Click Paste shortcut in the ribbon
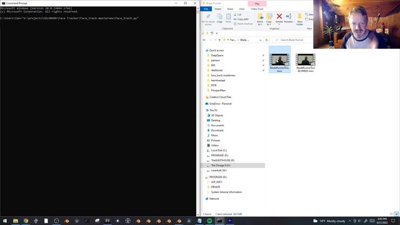The width and height of the screenshot is (400, 225). (243, 24)
